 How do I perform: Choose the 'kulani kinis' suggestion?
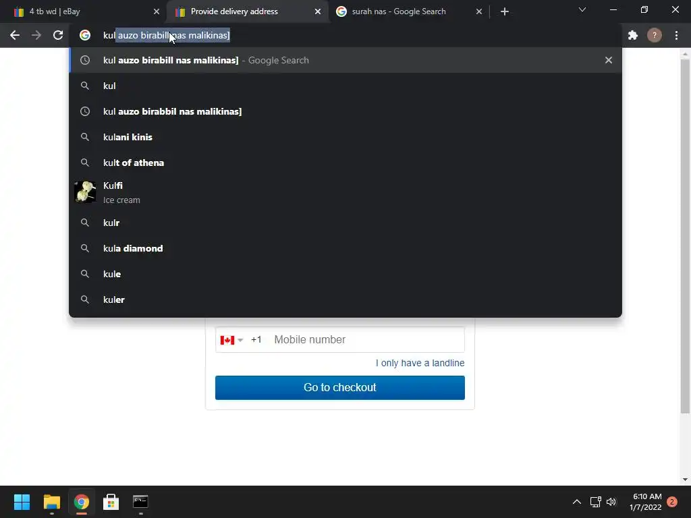[x=345, y=137]
